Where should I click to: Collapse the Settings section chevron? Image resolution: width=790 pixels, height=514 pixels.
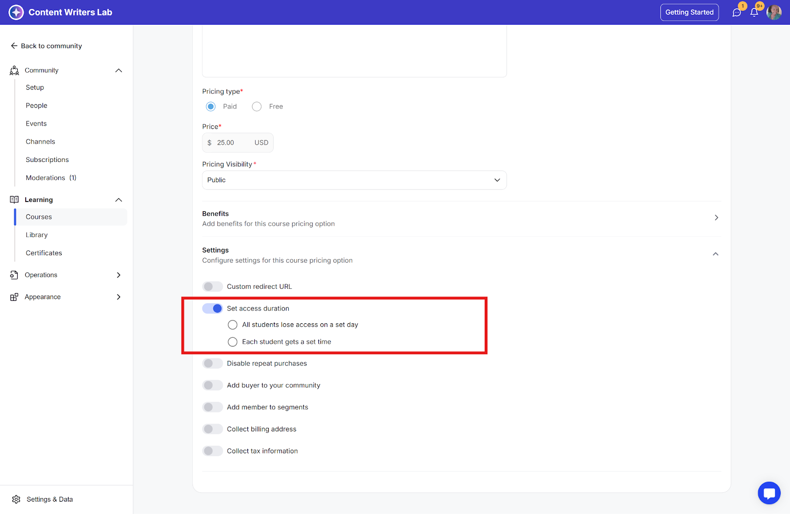click(x=715, y=254)
